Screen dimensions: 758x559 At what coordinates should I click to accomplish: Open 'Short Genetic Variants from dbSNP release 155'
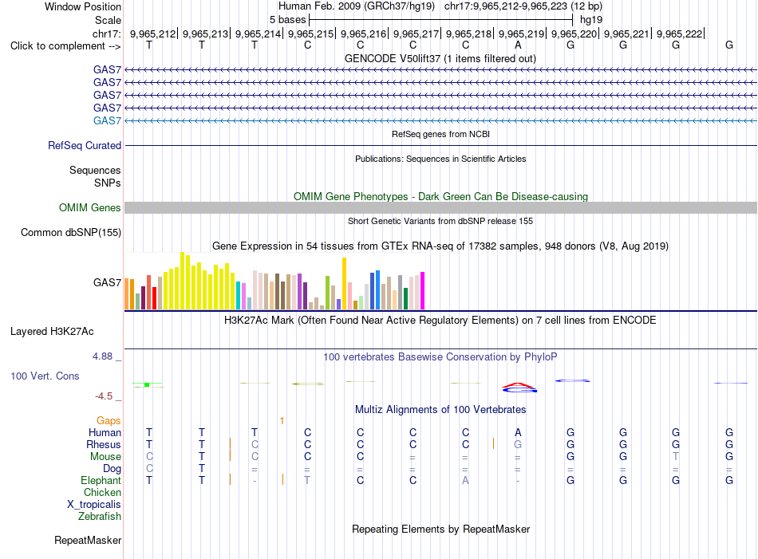(440, 221)
